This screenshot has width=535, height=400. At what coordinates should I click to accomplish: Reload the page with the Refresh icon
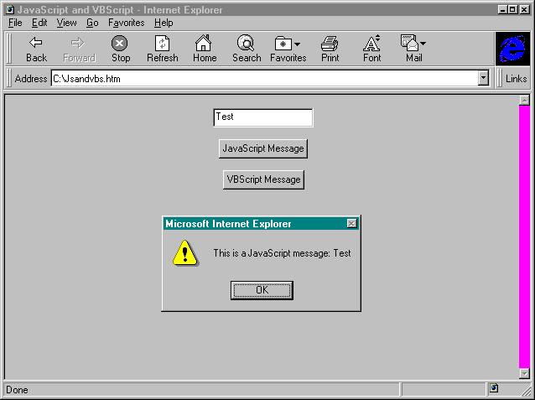[x=162, y=44]
